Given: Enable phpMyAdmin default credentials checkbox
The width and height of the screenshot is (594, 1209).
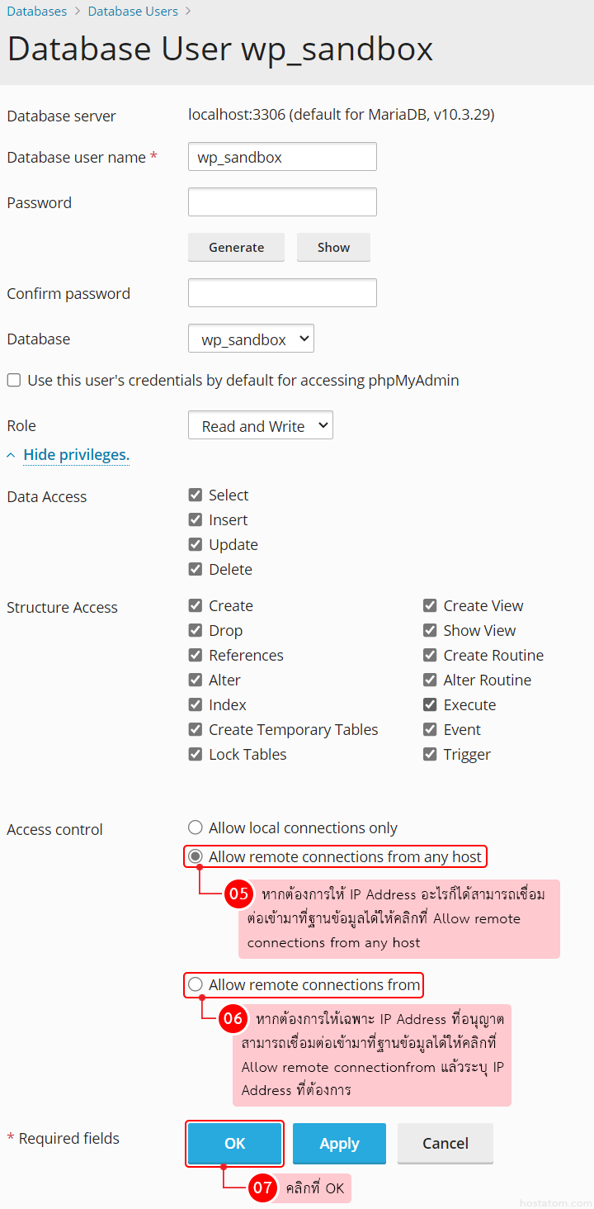Looking at the screenshot, I should point(14,381).
